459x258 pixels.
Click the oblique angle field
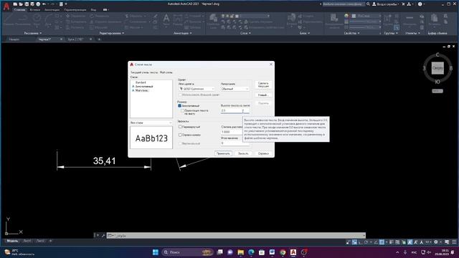click(x=235, y=143)
